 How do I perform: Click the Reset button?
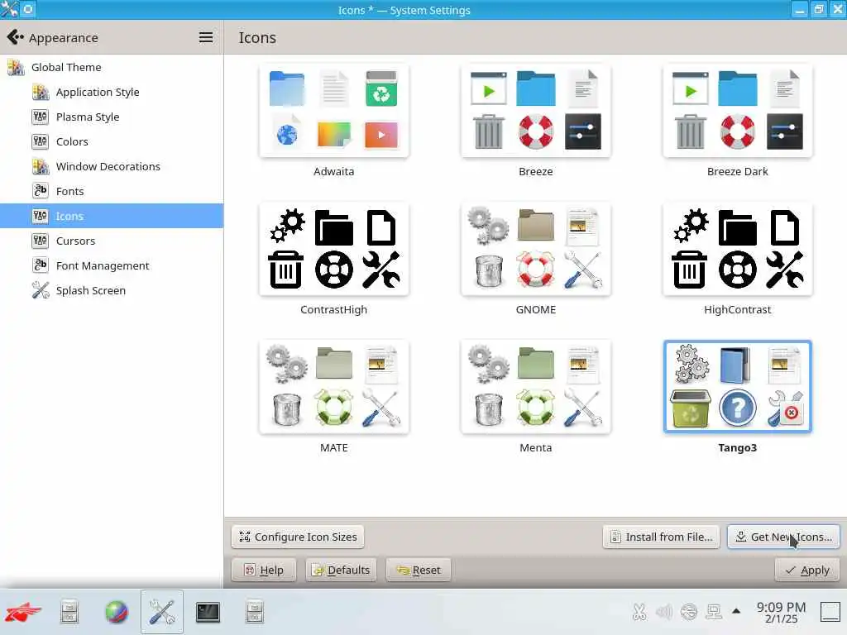[x=418, y=570]
